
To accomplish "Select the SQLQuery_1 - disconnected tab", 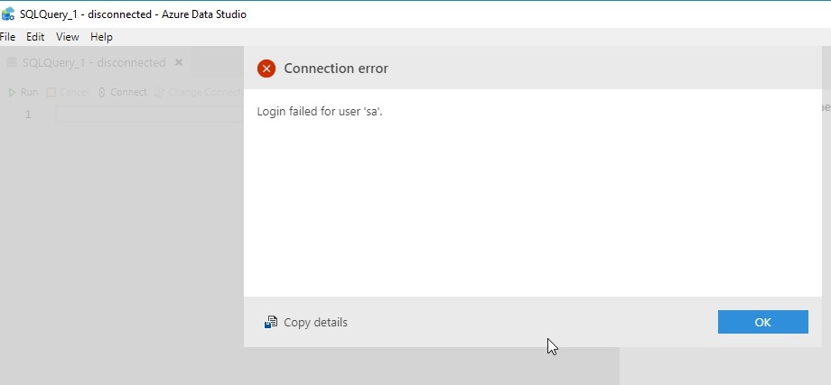I will 94,63.
